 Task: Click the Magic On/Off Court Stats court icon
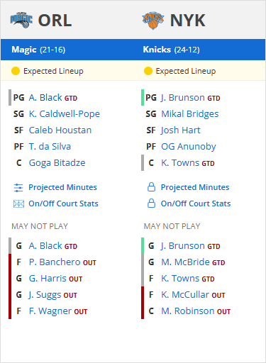(18, 203)
